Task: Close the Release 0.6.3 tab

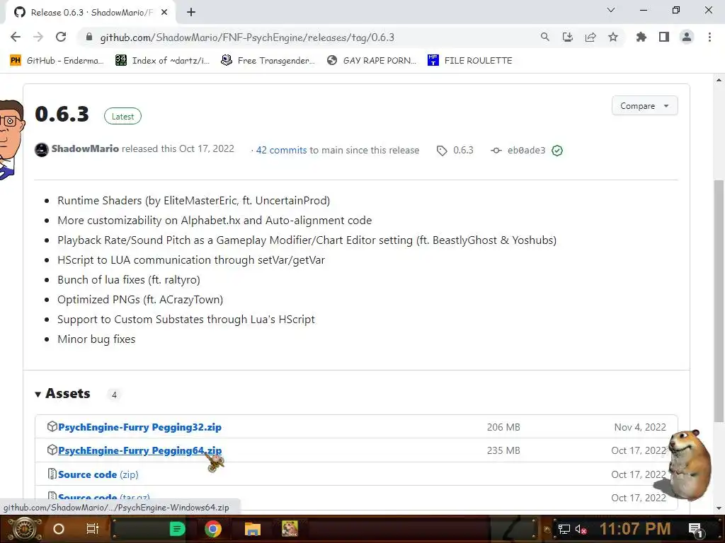Action: point(164,13)
